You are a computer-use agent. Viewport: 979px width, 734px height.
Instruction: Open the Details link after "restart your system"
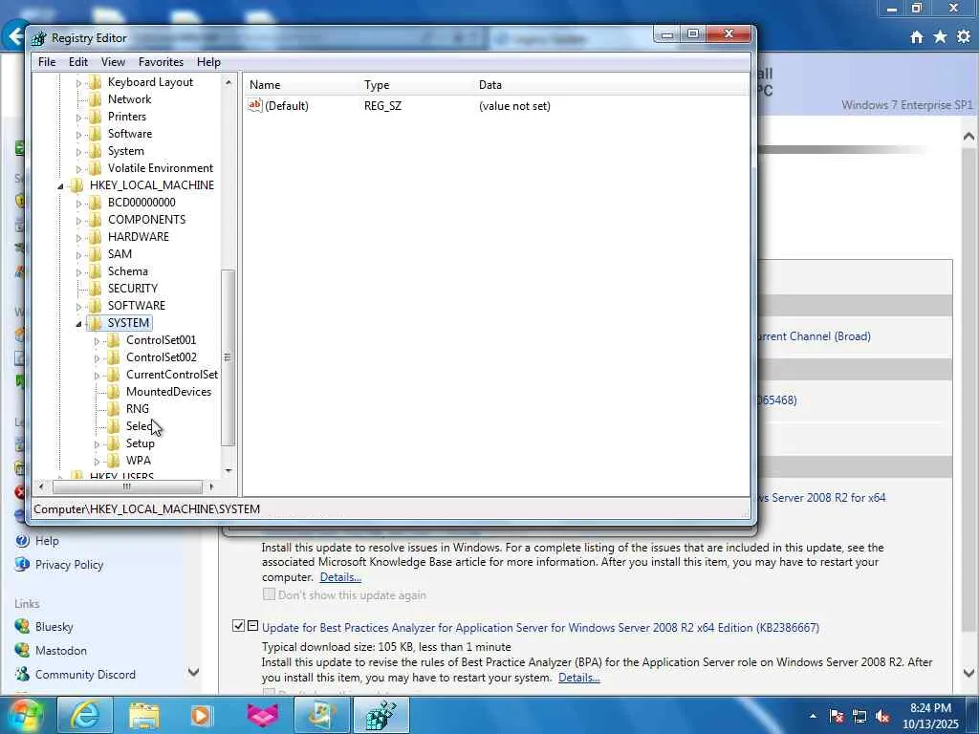[578, 678]
